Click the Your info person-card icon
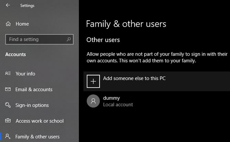 (x=8, y=73)
